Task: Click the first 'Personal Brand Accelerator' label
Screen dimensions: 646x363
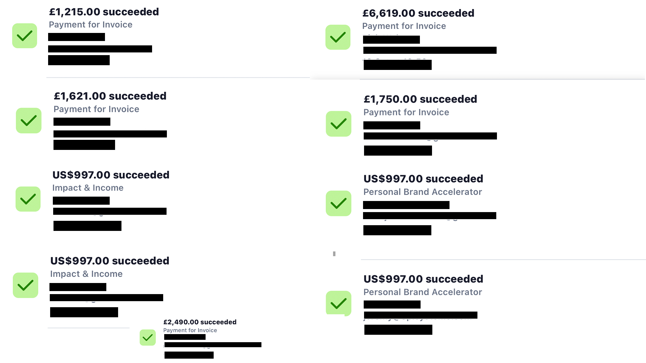Action: pyautogui.click(x=423, y=192)
